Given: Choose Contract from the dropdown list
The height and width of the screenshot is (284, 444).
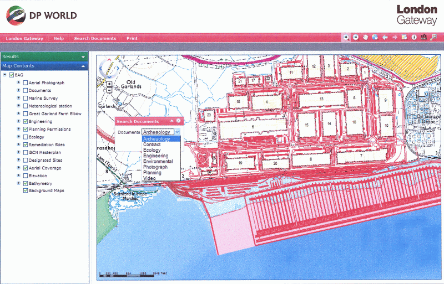Looking at the screenshot, I should tap(161, 144).
